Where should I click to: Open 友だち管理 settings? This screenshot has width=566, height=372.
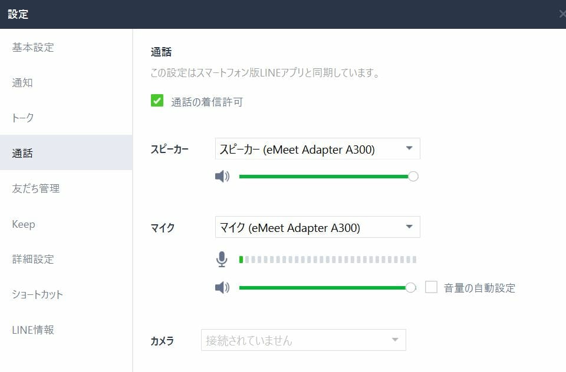coord(36,189)
